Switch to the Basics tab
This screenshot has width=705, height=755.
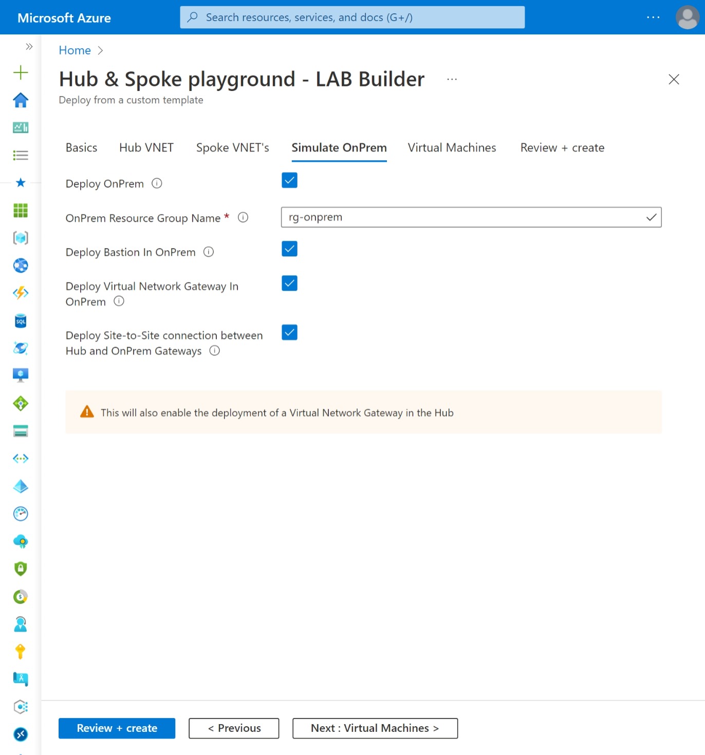(81, 148)
